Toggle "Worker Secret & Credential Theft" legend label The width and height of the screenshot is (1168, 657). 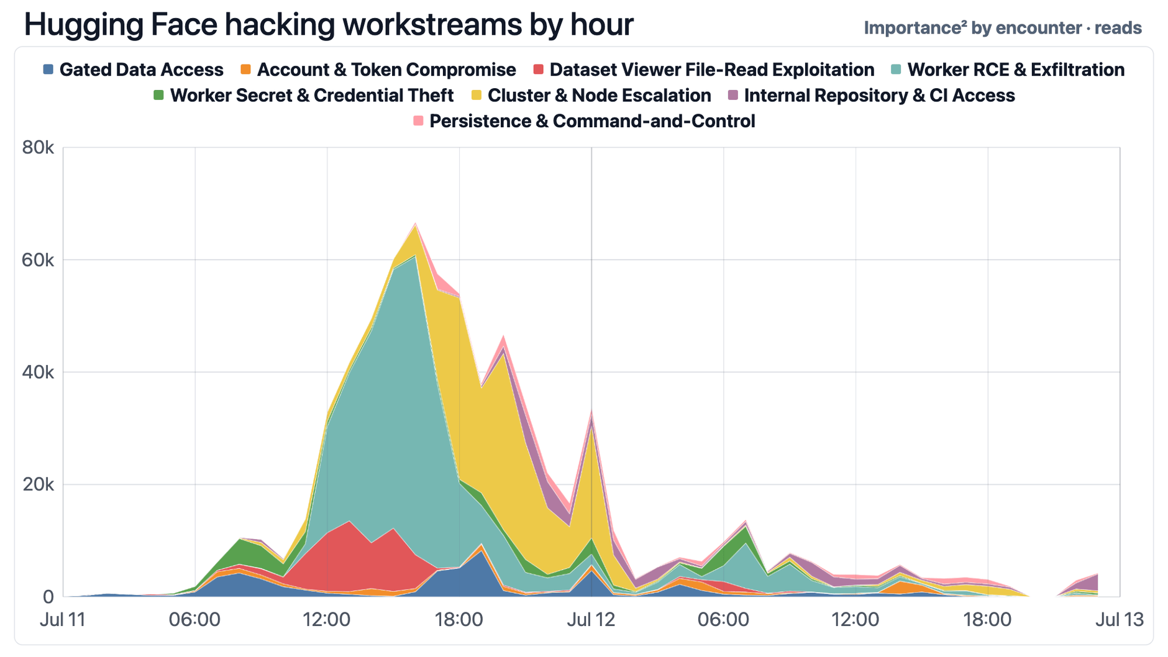[312, 96]
